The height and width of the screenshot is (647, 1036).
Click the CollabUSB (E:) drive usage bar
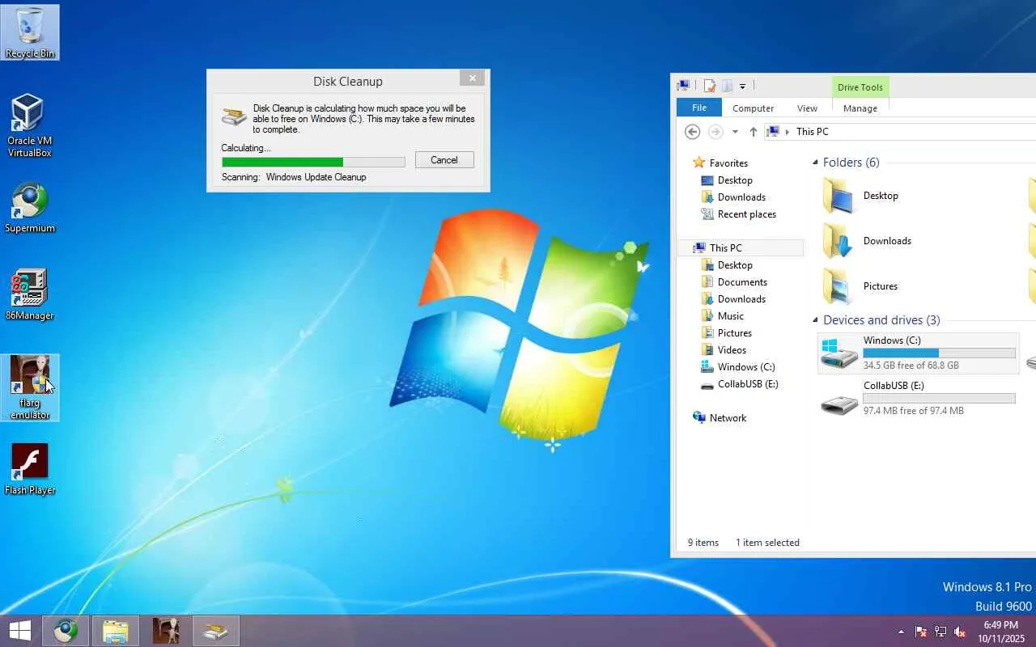pyautogui.click(x=939, y=399)
